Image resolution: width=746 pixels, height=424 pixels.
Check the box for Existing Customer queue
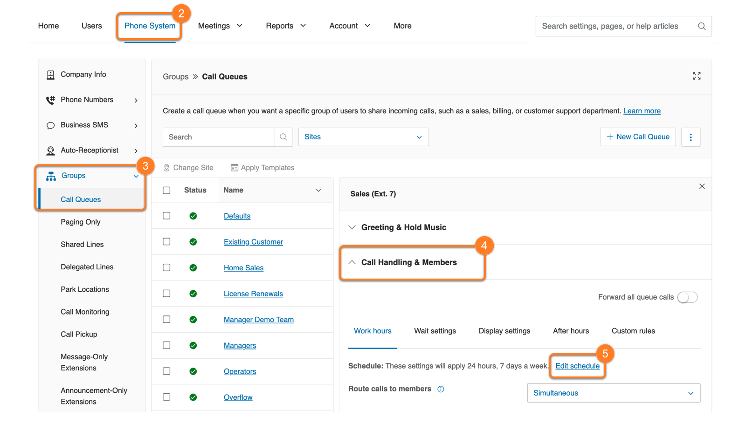[166, 242]
